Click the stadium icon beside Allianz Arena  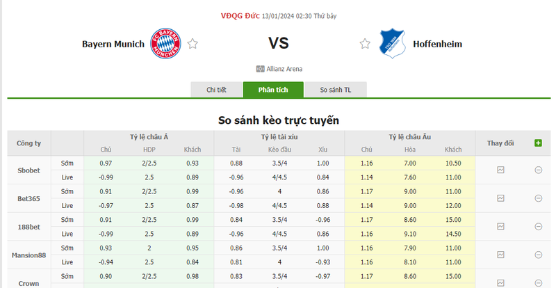260,69
